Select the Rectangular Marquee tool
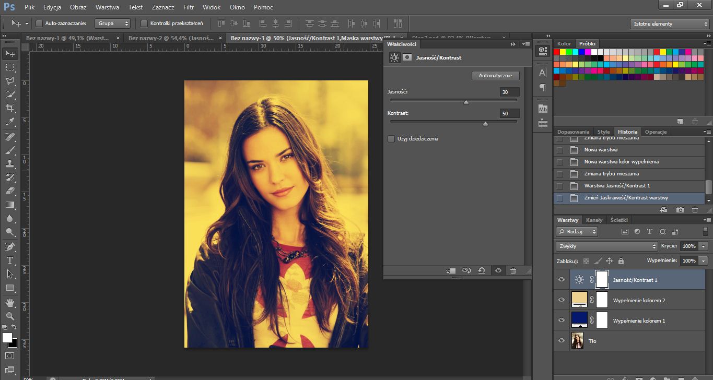 [x=9, y=67]
